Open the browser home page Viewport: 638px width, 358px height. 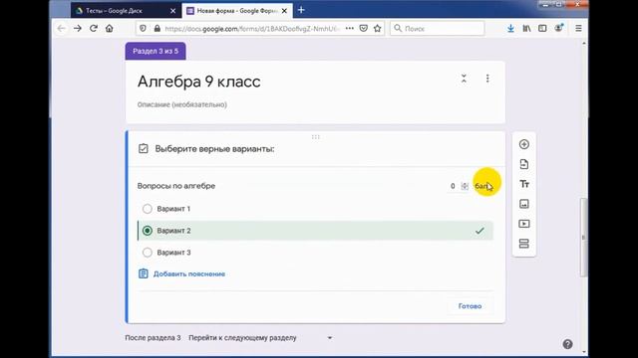tap(110, 29)
